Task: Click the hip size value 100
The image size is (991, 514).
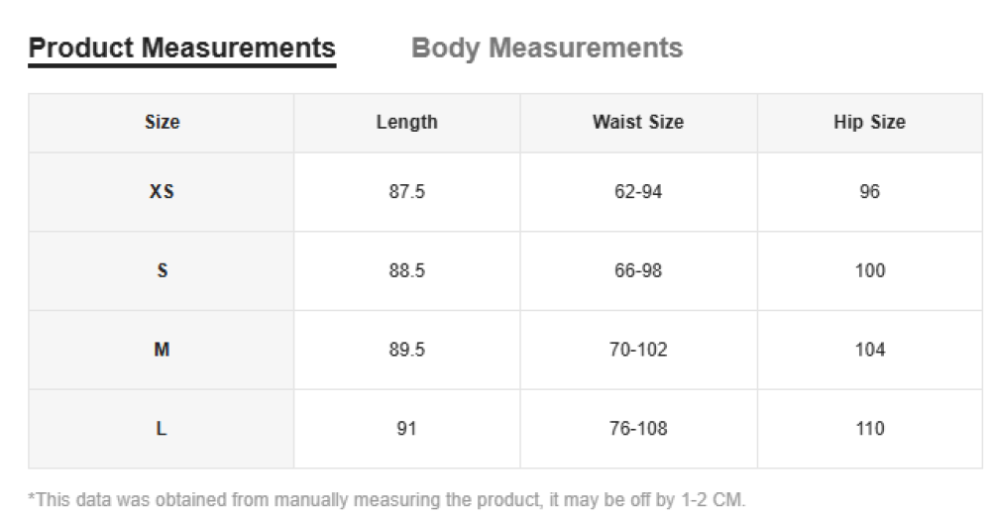Action: (869, 270)
